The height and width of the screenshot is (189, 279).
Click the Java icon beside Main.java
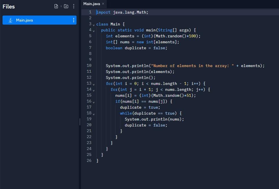[x=11, y=20]
